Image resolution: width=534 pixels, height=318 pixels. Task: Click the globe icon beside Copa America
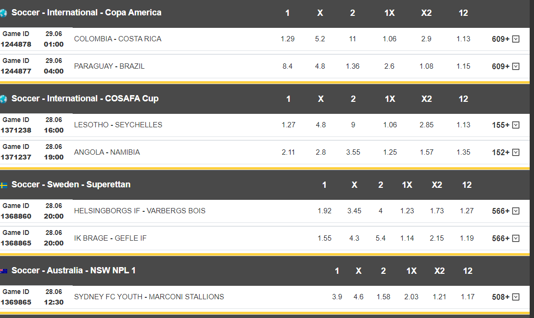[3, 13]
